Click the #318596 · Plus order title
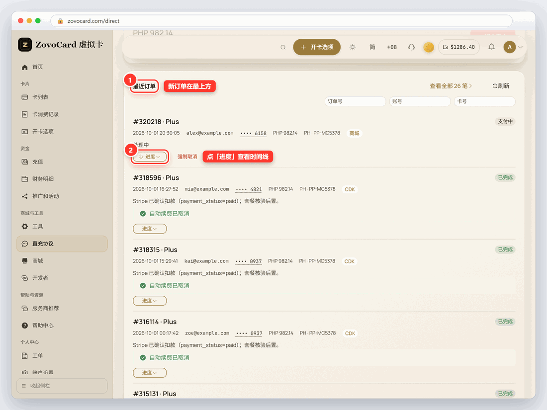Screen dimensions: 547x410 156,178
